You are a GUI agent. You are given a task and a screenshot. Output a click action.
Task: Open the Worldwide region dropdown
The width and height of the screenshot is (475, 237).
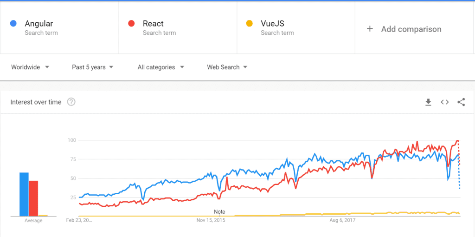click(x=30, y=67)
